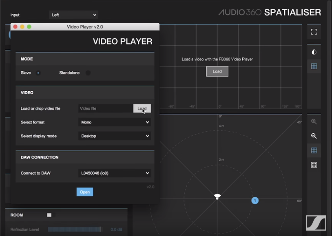
Task: Click the "Input" label in the Spatialiser
Action: tap(15, 15)
